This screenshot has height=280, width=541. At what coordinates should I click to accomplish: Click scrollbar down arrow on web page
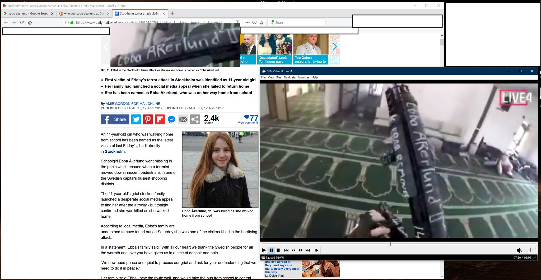coord(442,277)
